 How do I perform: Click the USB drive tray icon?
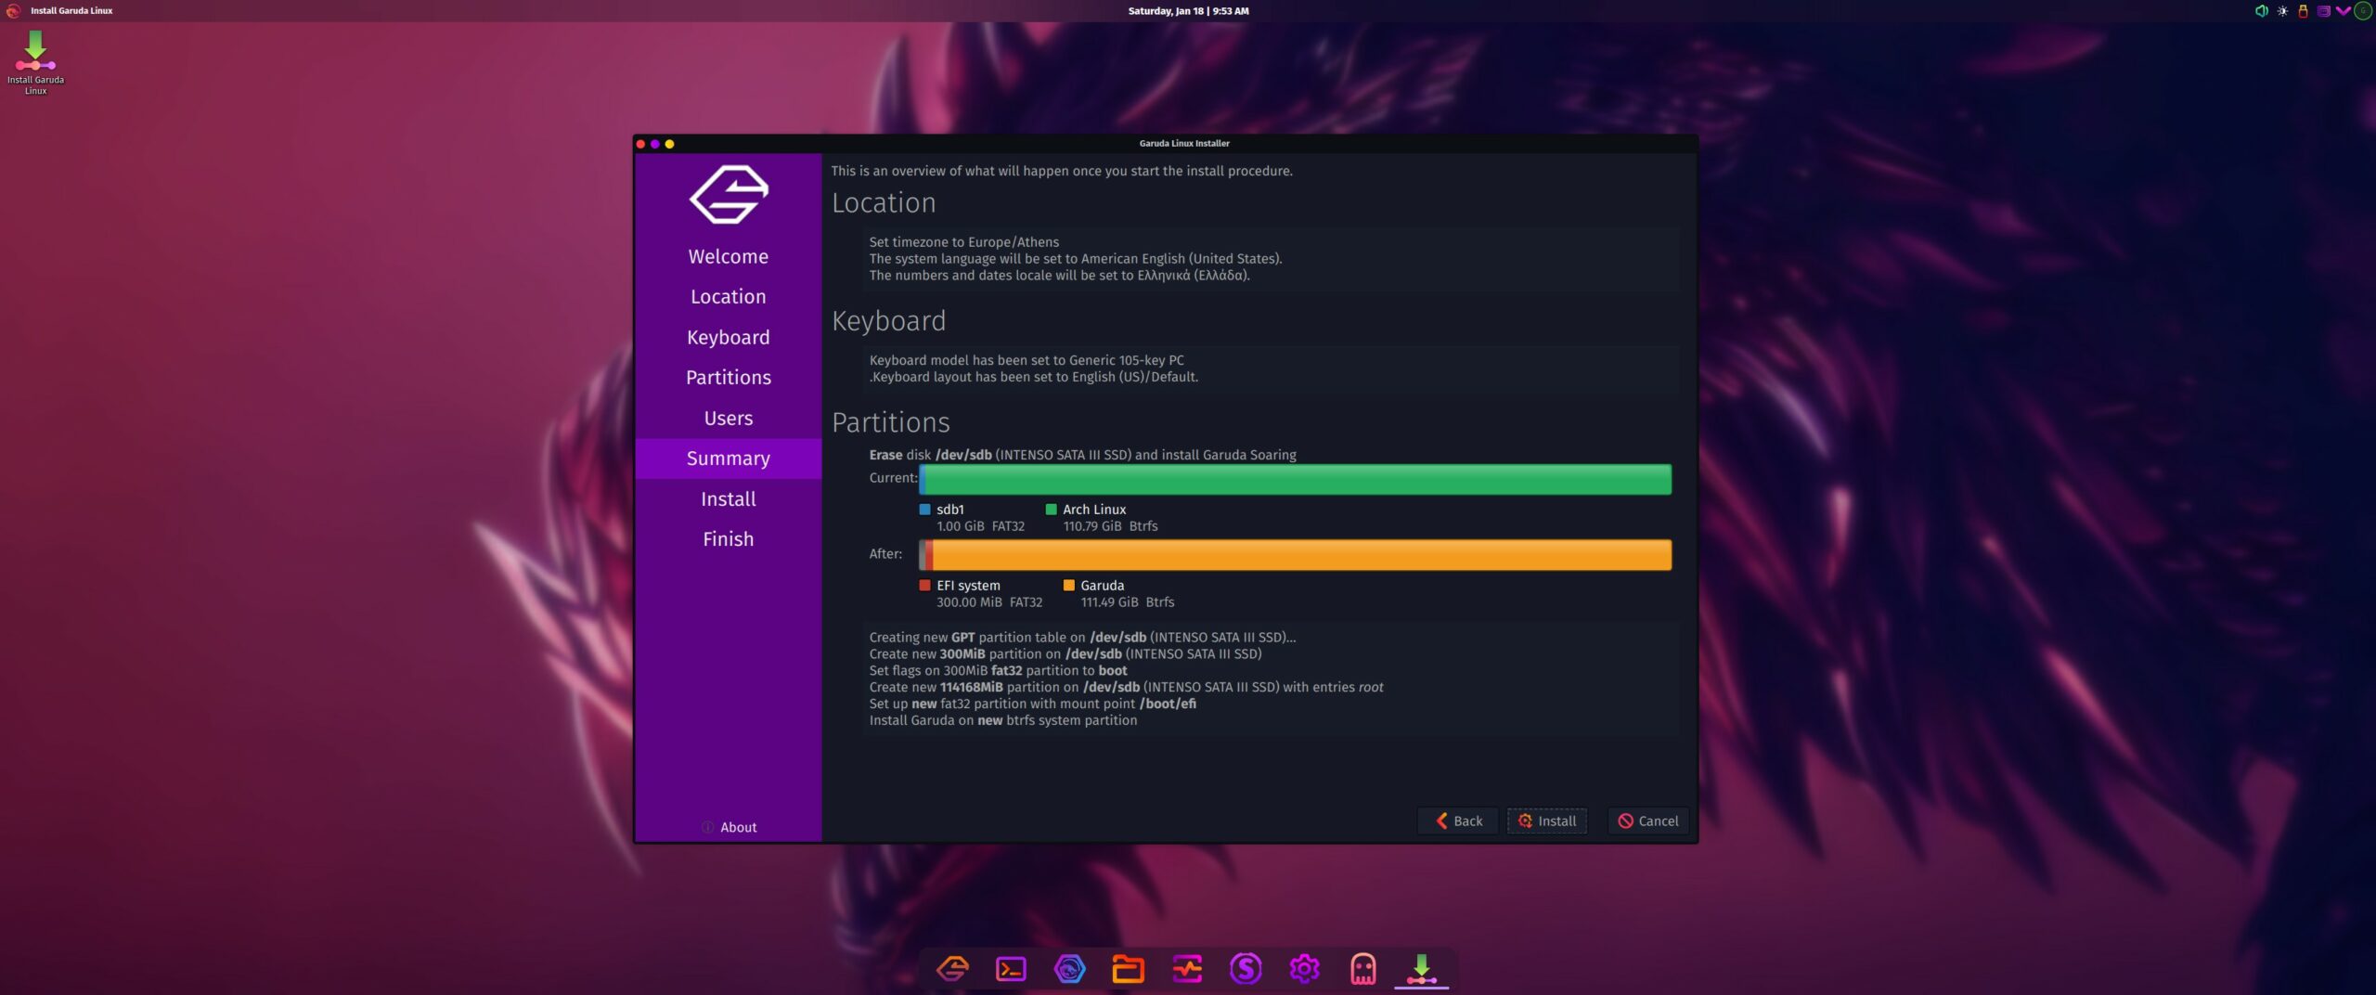(x=2303, y=11)
